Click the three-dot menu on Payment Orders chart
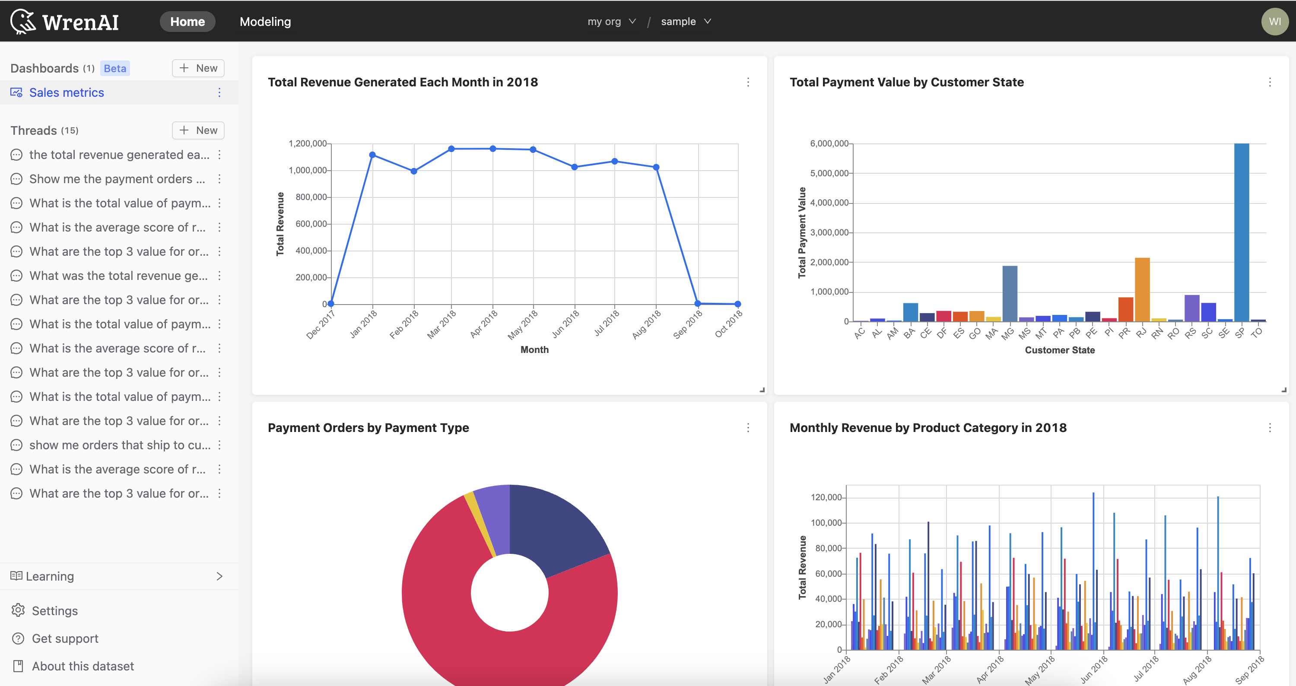Screen dimensions: 1296x686 (747, 427)
